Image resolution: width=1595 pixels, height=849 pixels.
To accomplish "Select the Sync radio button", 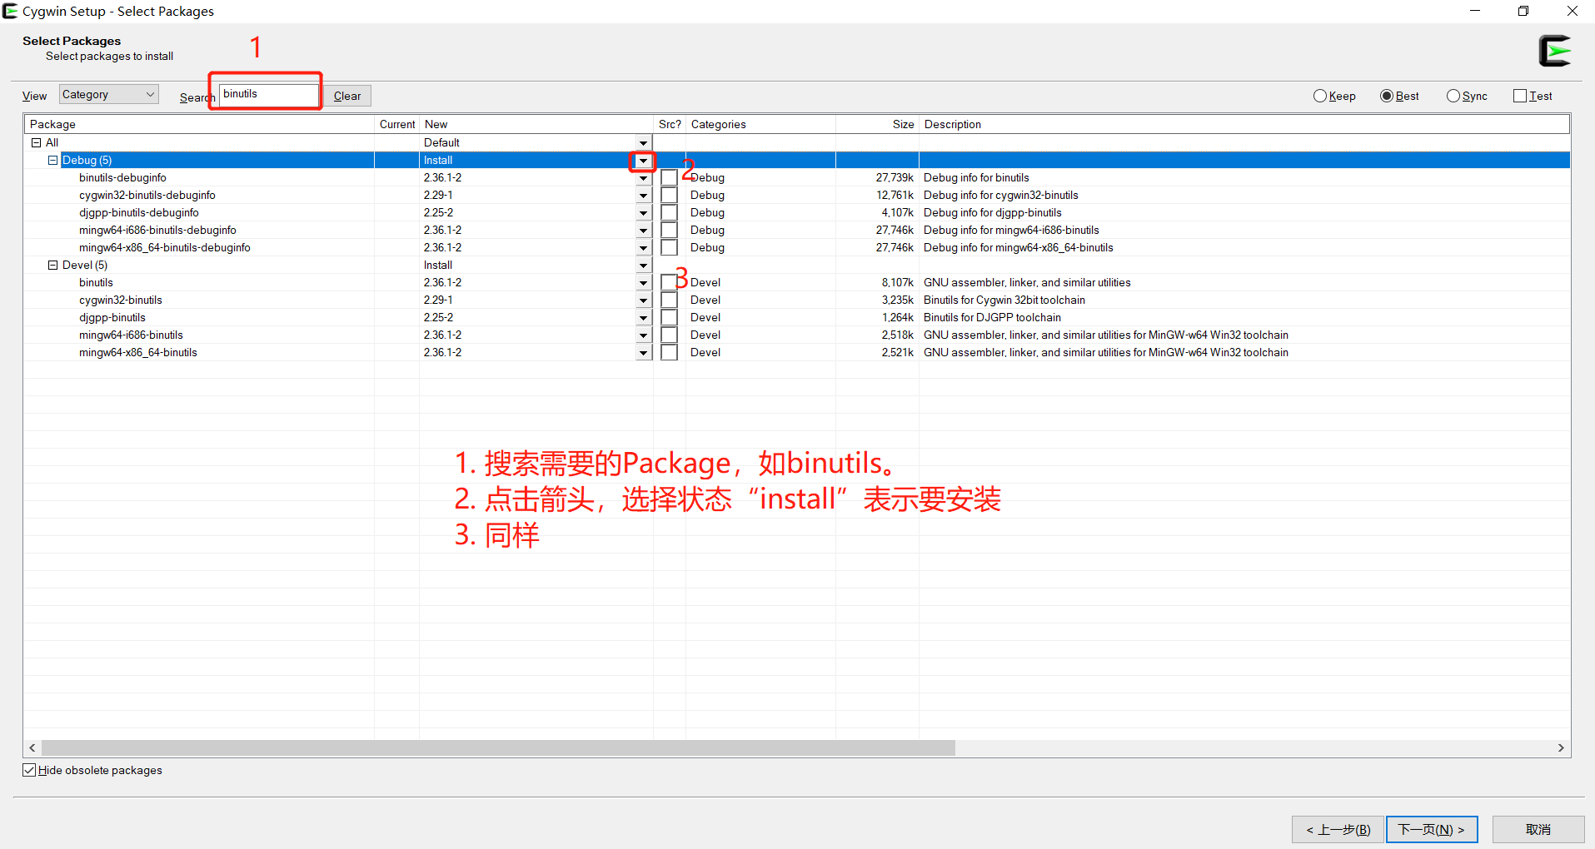I will click(x=1453, y=96).
